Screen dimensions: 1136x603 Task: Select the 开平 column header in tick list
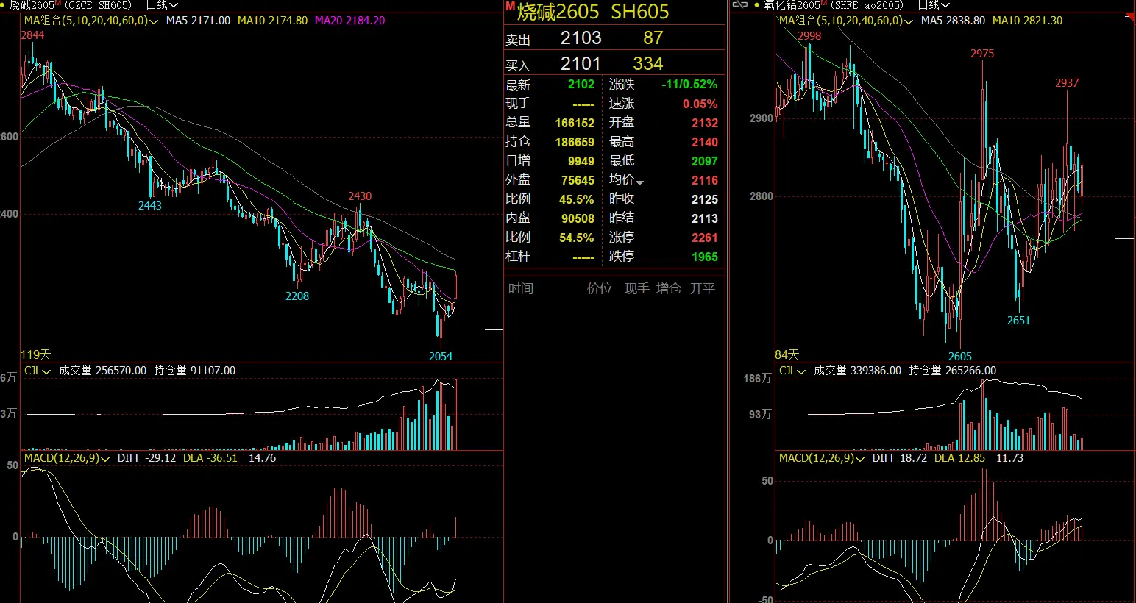702,288
